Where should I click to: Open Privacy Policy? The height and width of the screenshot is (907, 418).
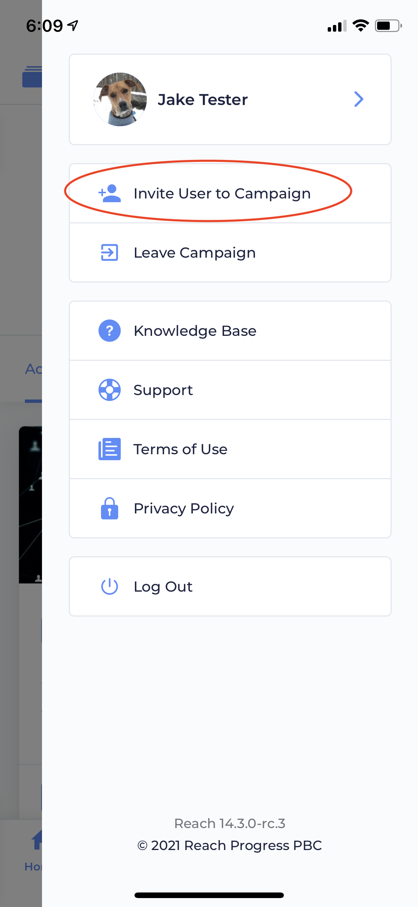coord(184,508)
